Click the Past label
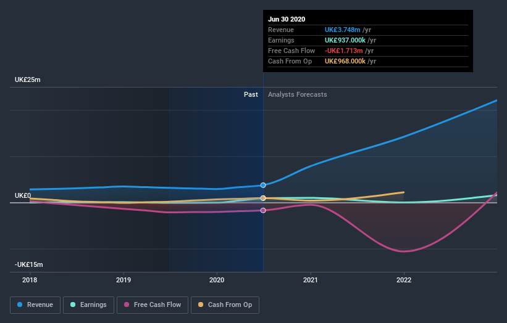The height and width of the screenshot is (323, 507). (x=251, y=94)
